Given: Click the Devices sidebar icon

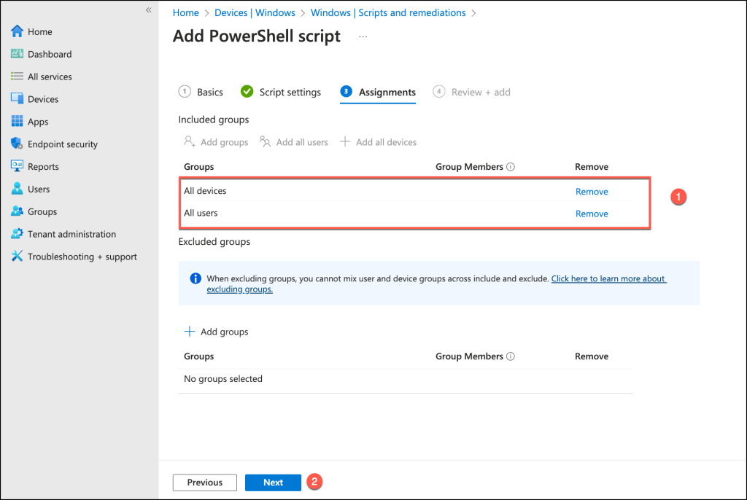Looking at the screenshot, I should 18,99.
